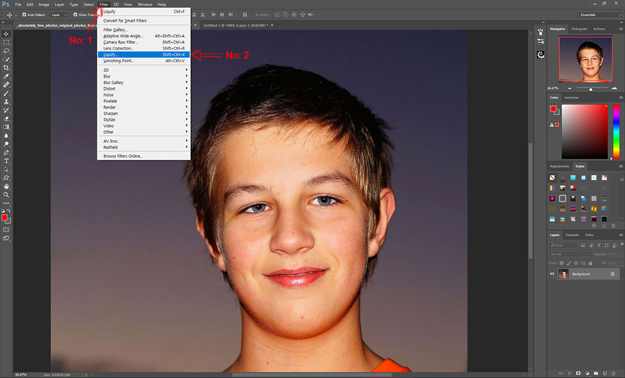Select the Horizontal Type tool
Screen dimensions: 625x378
pos(6,161)
